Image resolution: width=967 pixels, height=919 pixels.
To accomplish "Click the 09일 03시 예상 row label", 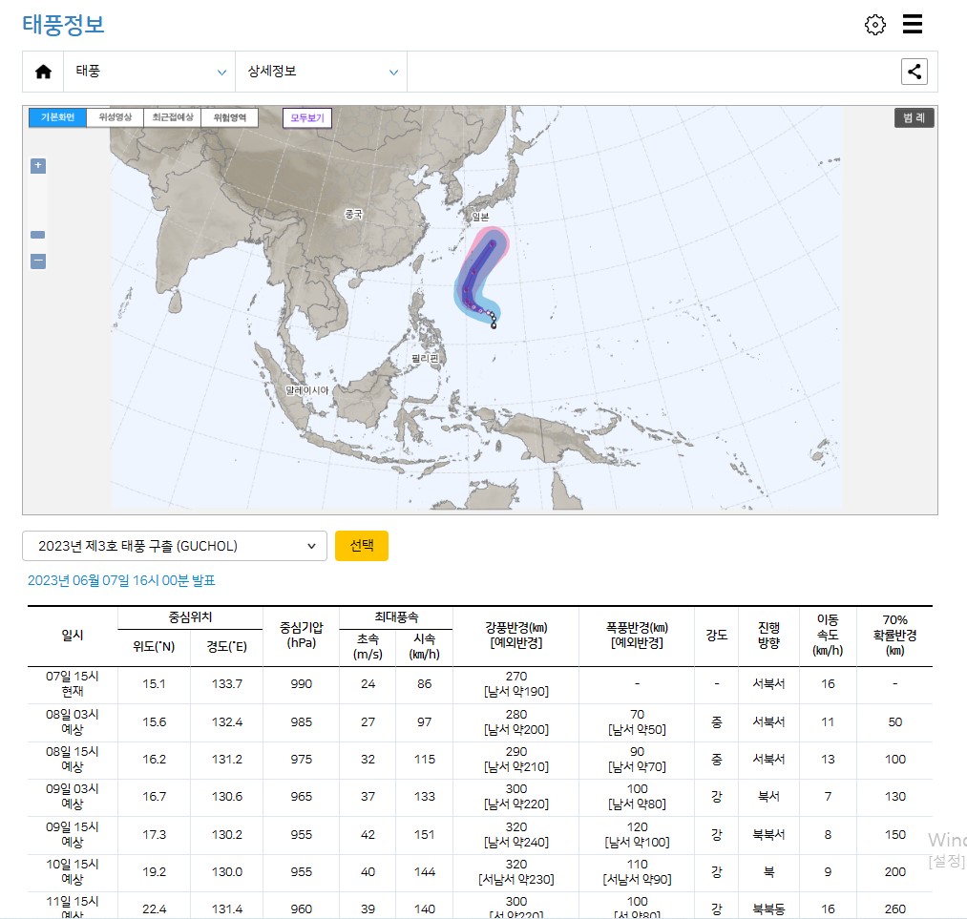I will click(x=73, y=796).
